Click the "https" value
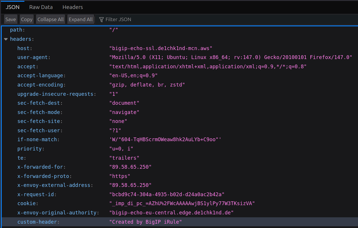The image size is (358, 228). 120,176
